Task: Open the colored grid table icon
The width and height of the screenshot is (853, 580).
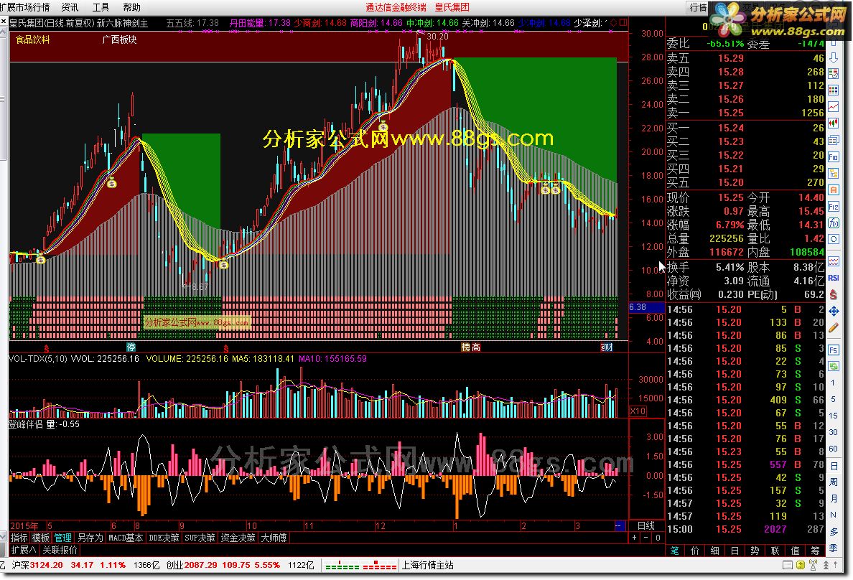Action: point(833,90)
